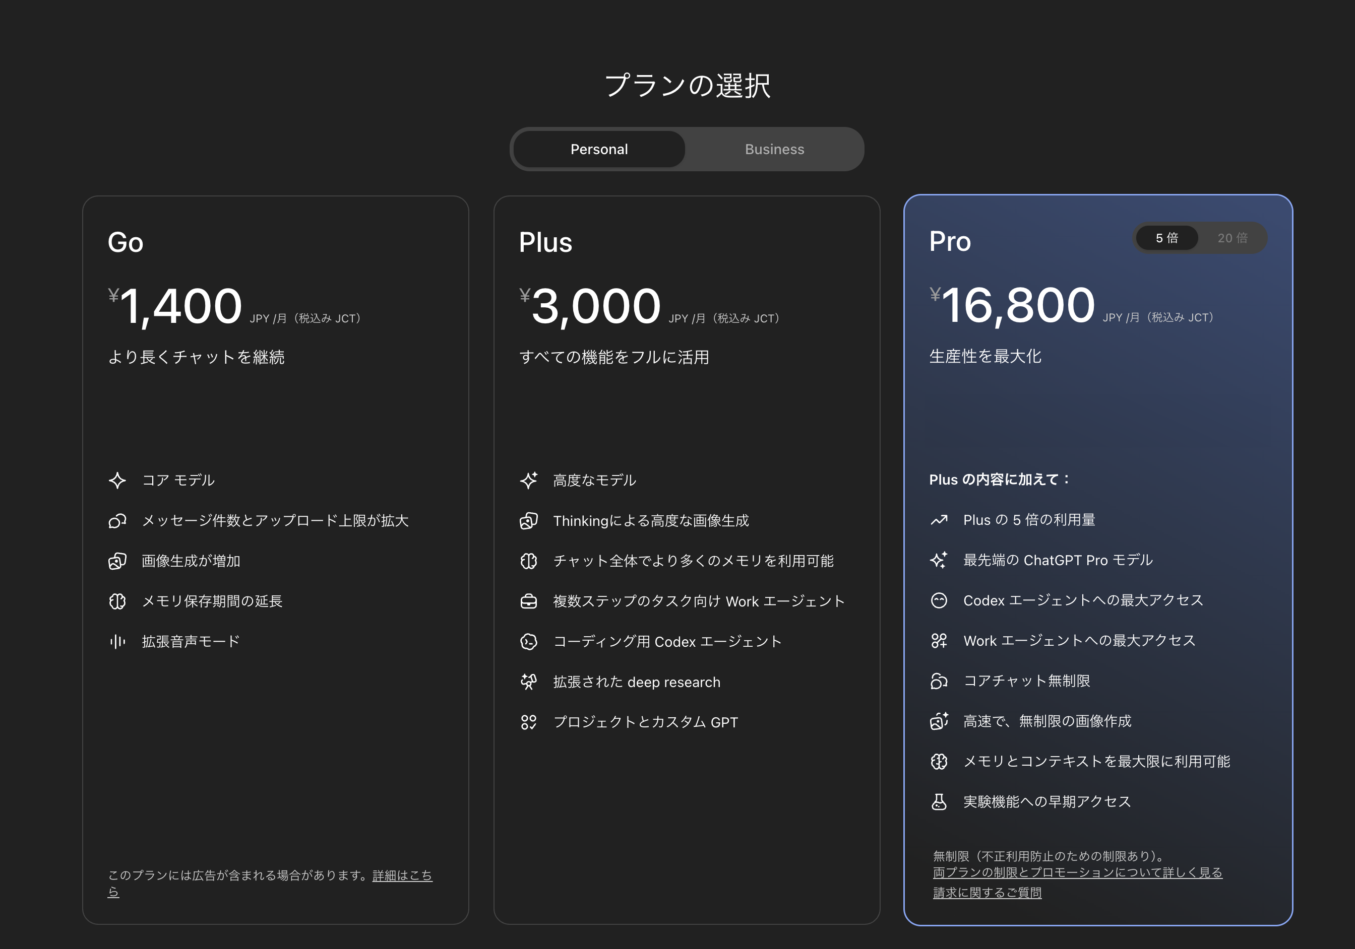Click the すべての機能をフルに活用 tagline

point(614,357)
